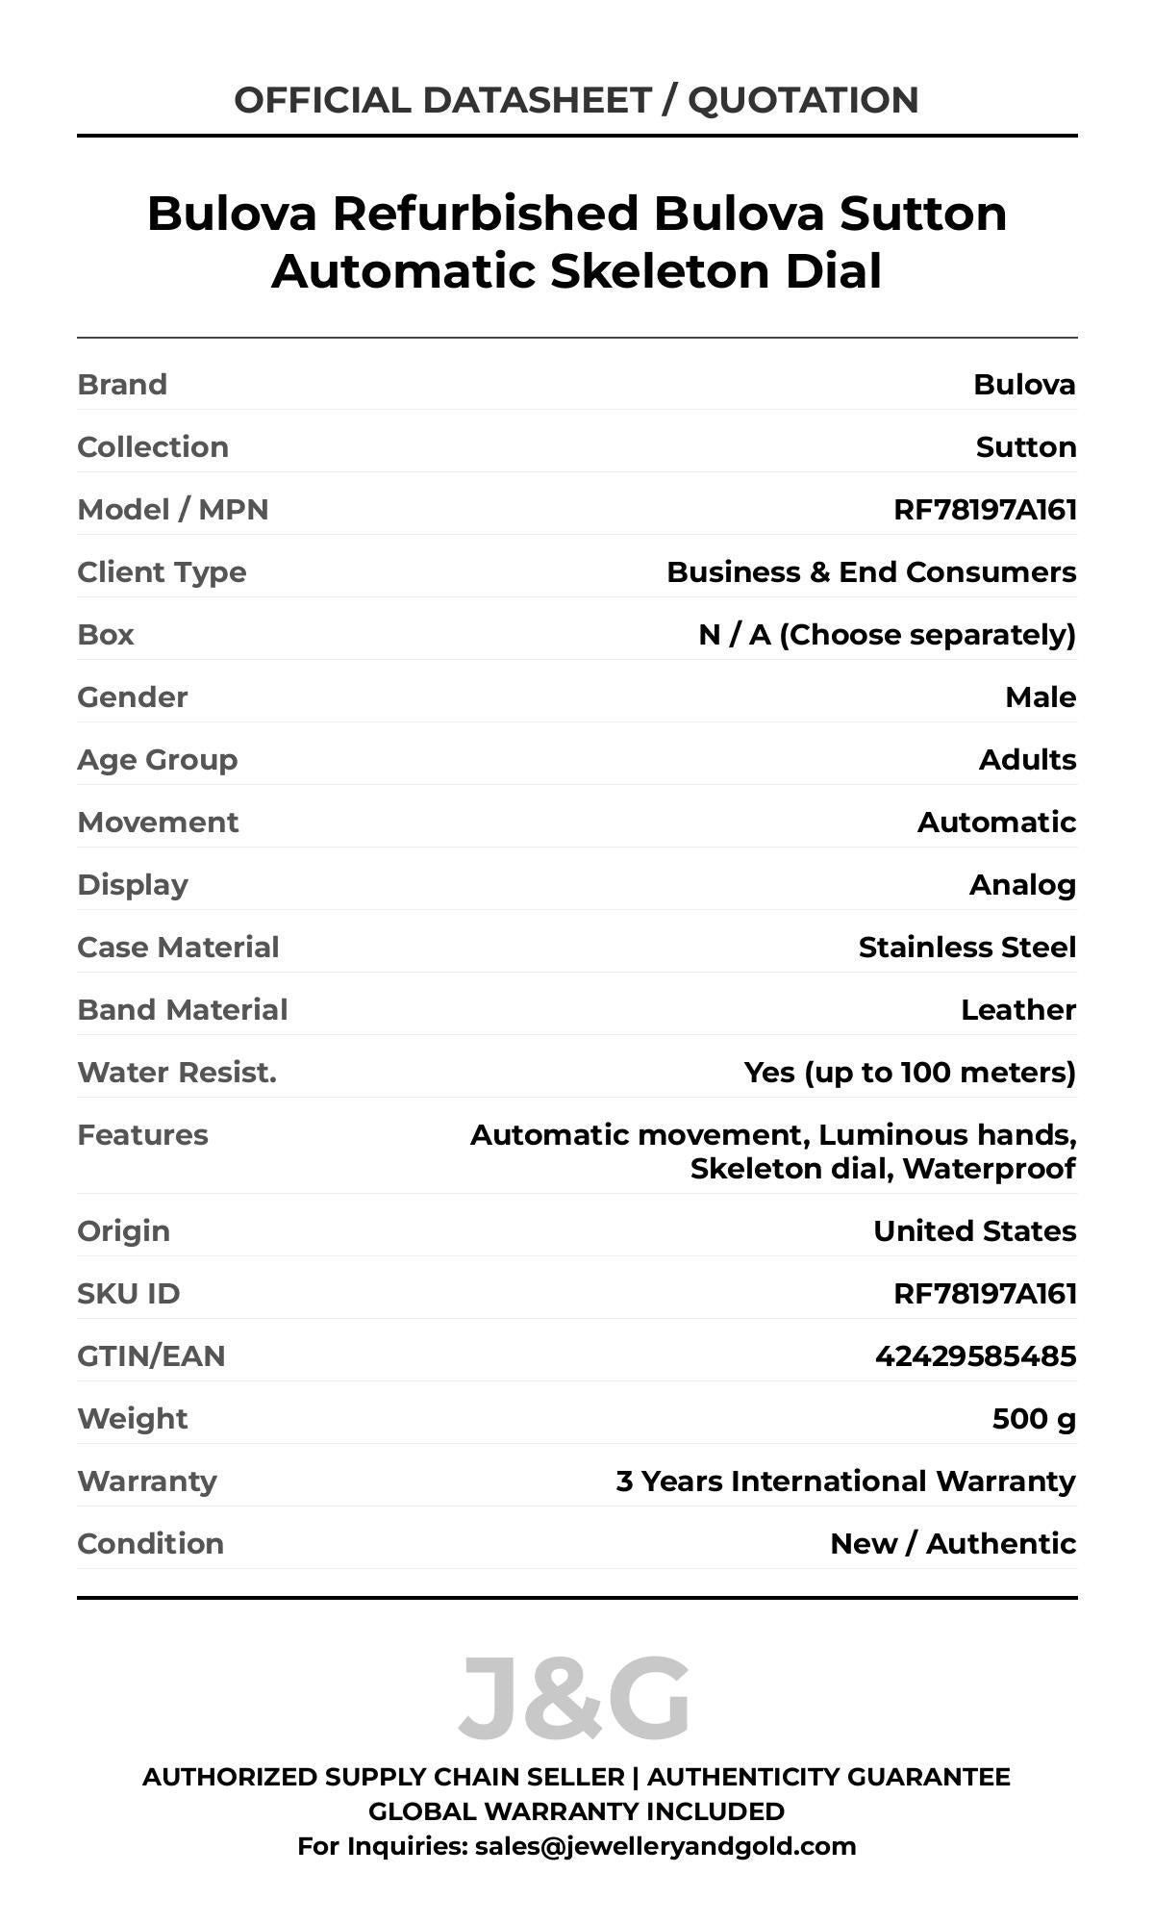Click the sales@jewelleryandgold.com email address
Image resolution: width=1154 pixels, height=1924 pixels.
665,1846
